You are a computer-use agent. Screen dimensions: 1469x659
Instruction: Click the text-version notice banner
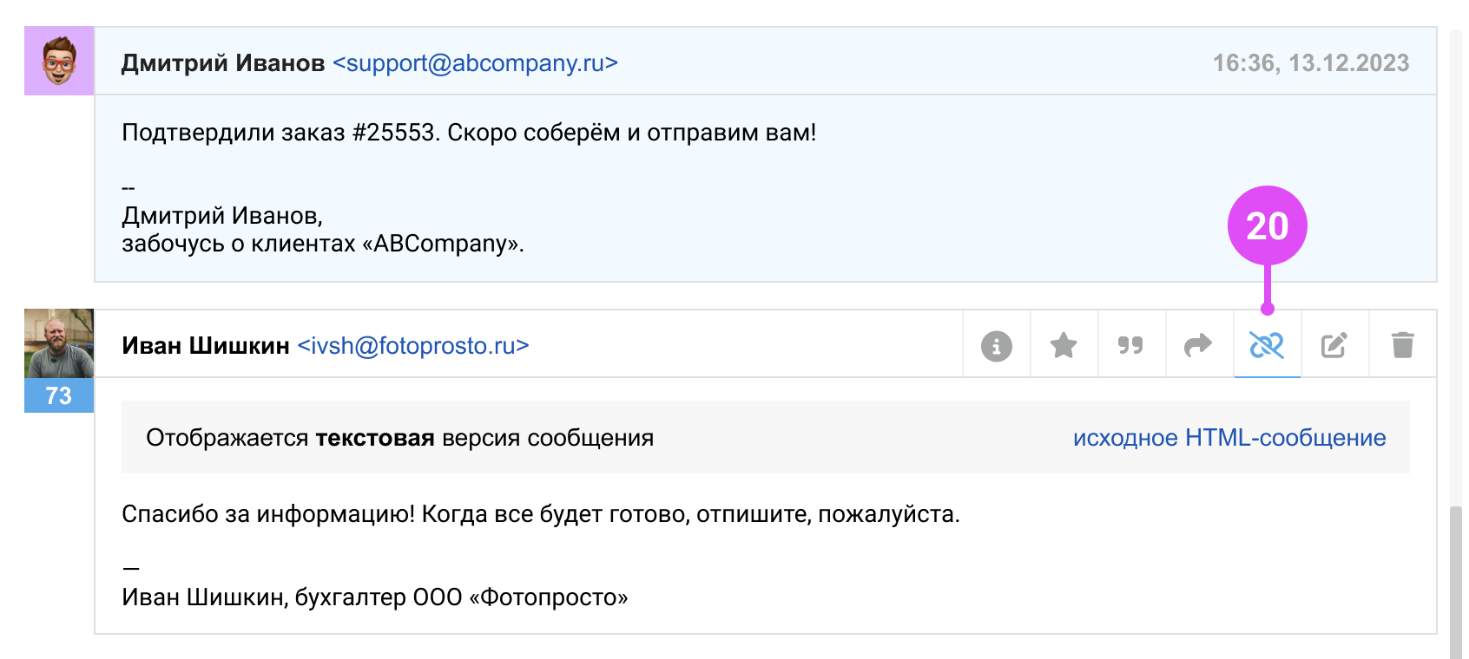[399, 438]
